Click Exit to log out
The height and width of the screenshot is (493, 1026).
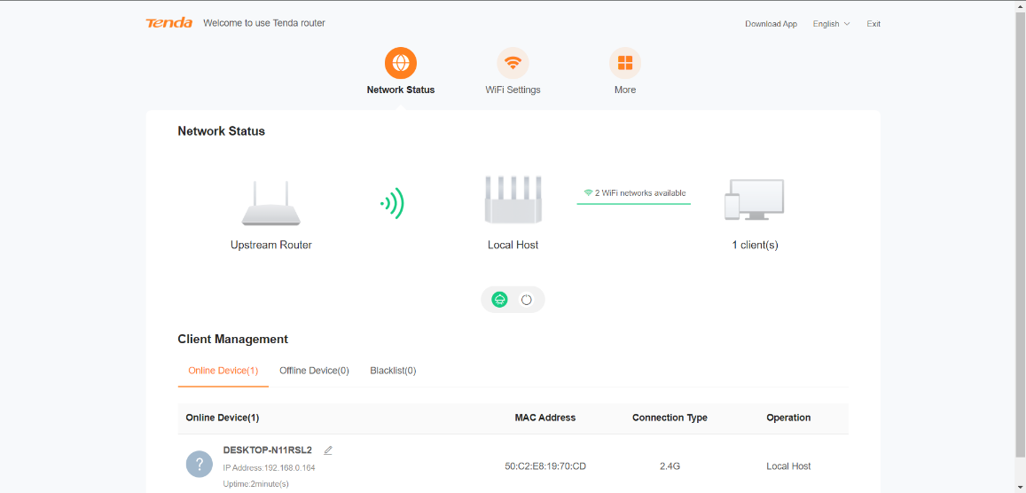coord(873,24)
